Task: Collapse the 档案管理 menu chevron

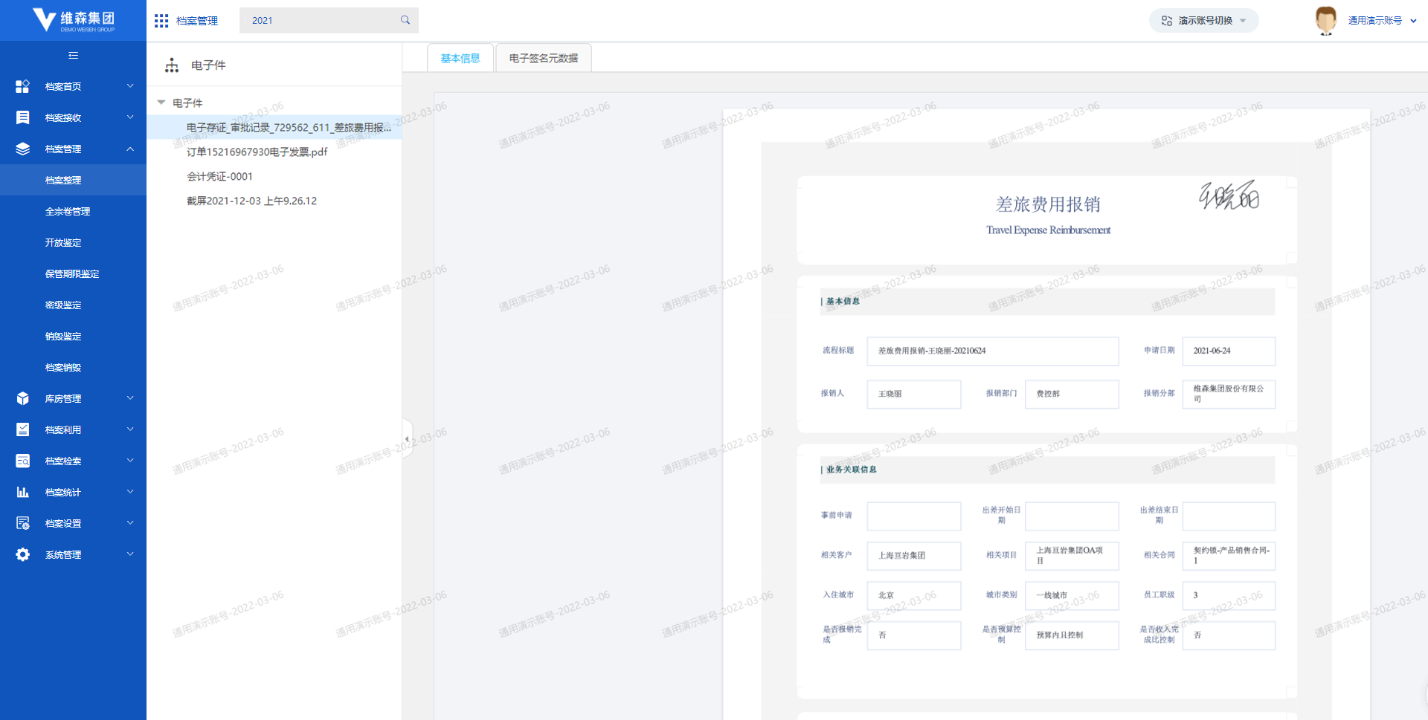Action: [x=130, y=149]
